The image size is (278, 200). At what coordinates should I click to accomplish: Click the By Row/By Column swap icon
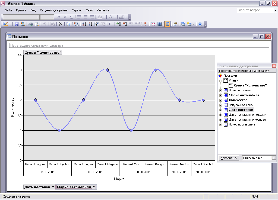pyautogui.click(x=76, y=24)
